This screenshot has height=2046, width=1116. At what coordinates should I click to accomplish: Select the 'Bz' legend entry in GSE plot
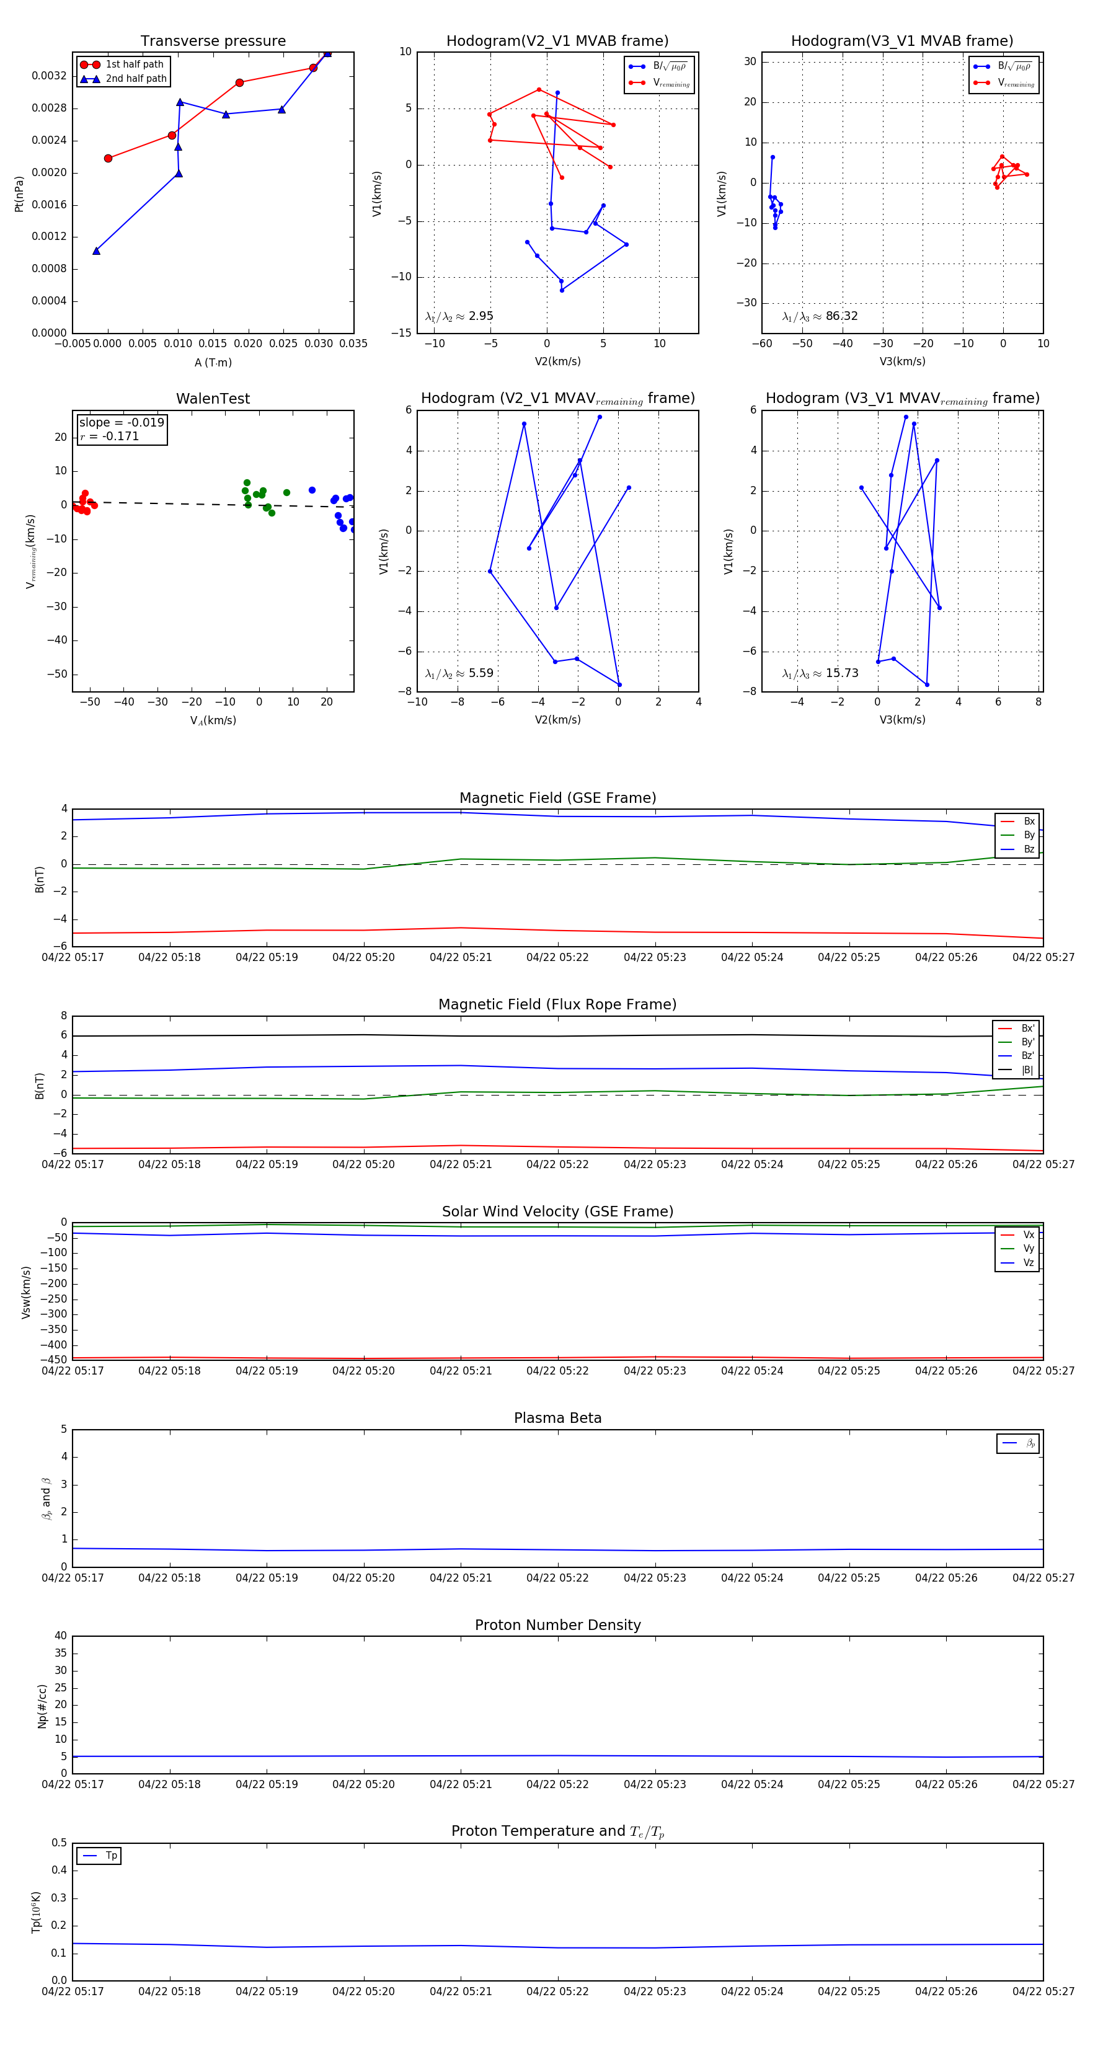coord(1017,849)
